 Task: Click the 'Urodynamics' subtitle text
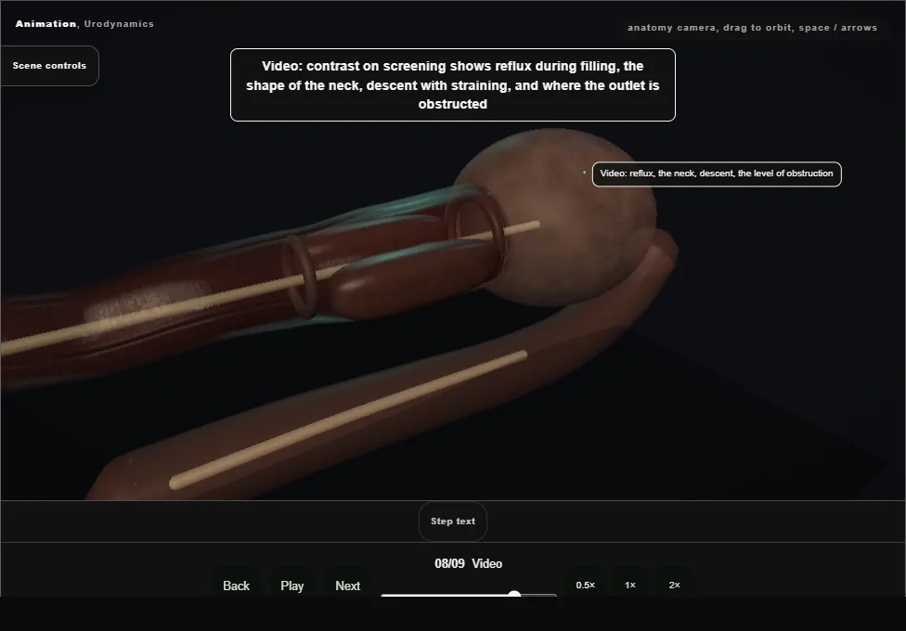[119, 24]
